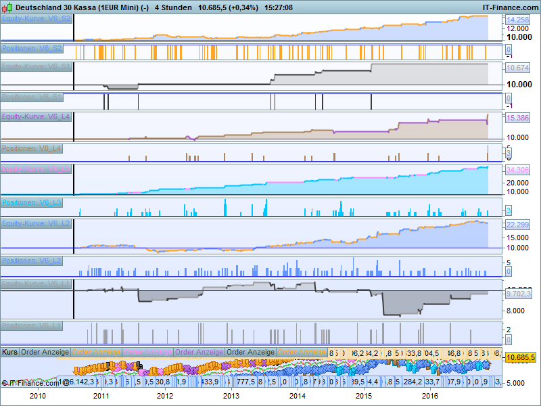Click the 22.299 value tag on V6_L2 equity axis
541x406 pixels.
pos(517,225)
